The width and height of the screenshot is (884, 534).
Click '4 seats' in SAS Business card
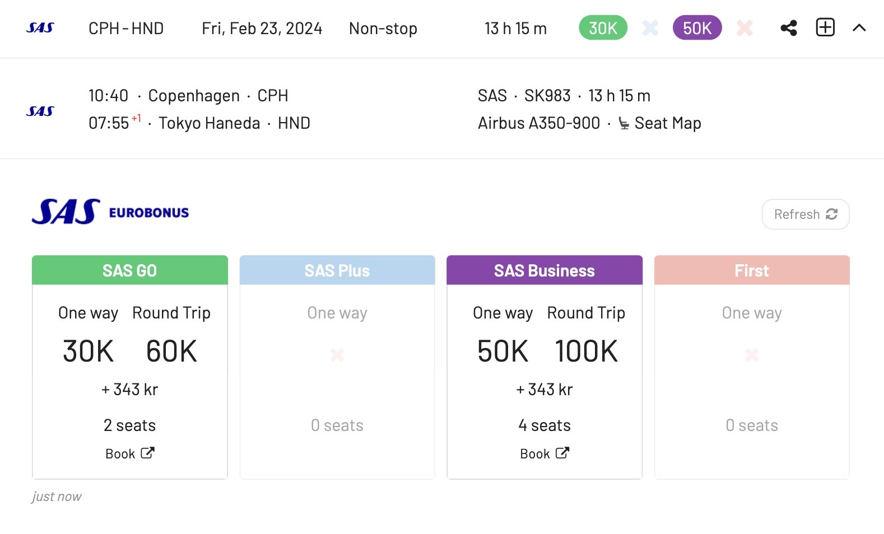pos(545,425)
